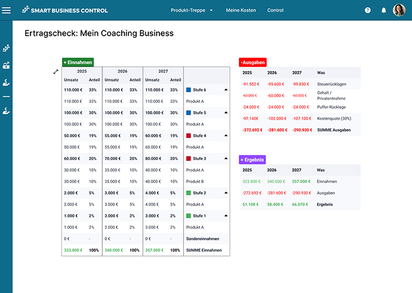Open the help question mark icon
Viewport: 412px width, 293px height.
tap(368, 10)
